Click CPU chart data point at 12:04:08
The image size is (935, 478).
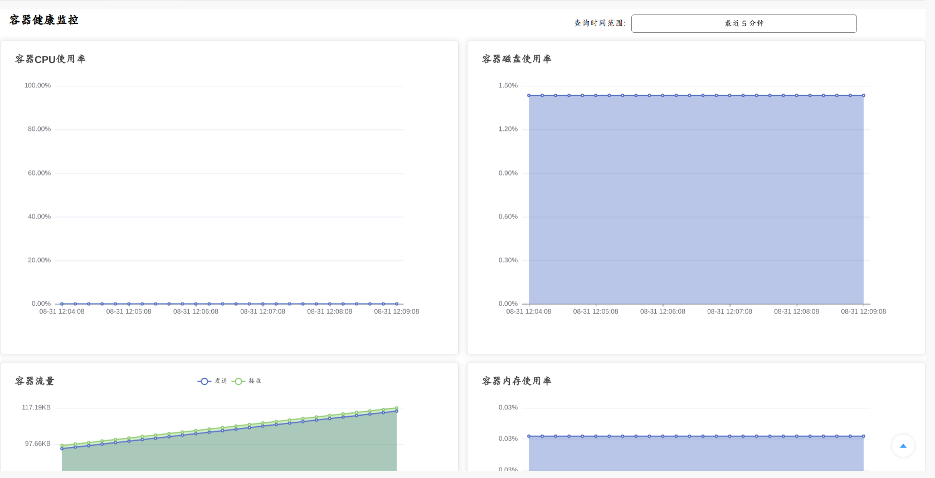(62, 304)
